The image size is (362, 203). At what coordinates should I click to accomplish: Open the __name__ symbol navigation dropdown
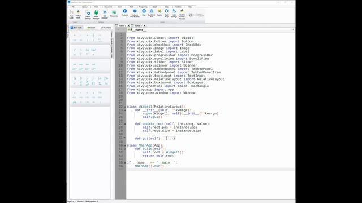(x=293, y=30)
